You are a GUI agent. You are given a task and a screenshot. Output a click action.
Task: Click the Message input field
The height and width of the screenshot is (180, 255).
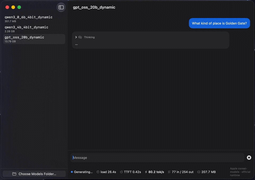158,158
